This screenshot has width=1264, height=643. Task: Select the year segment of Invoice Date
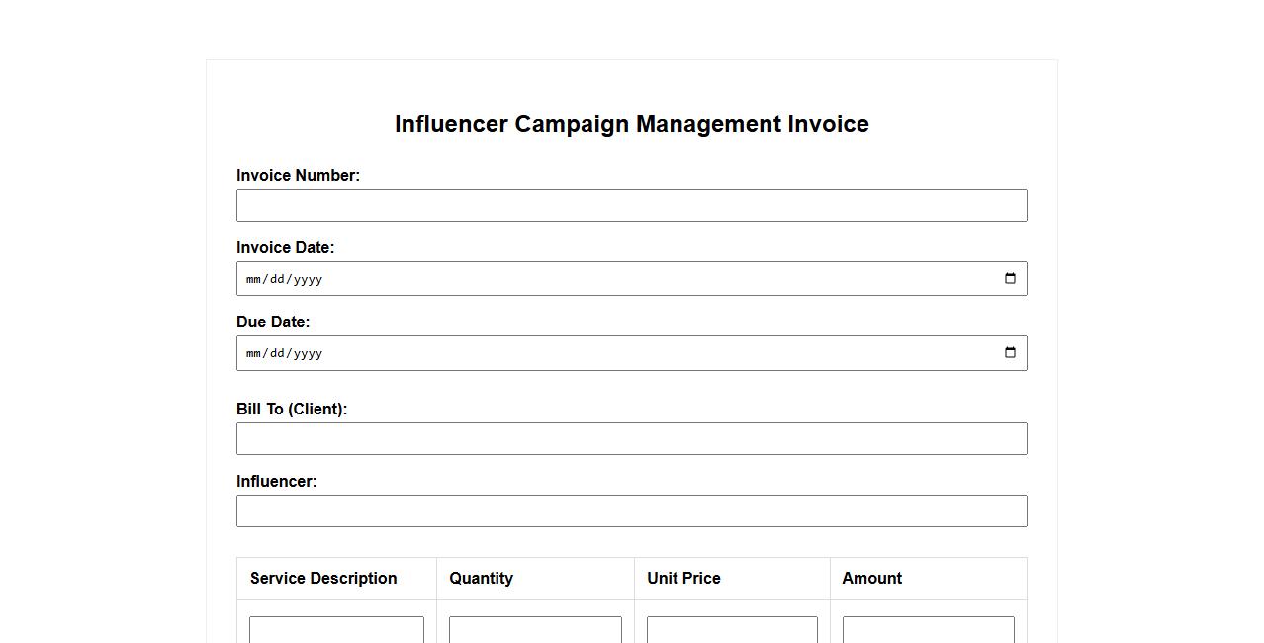coord(308,280)
